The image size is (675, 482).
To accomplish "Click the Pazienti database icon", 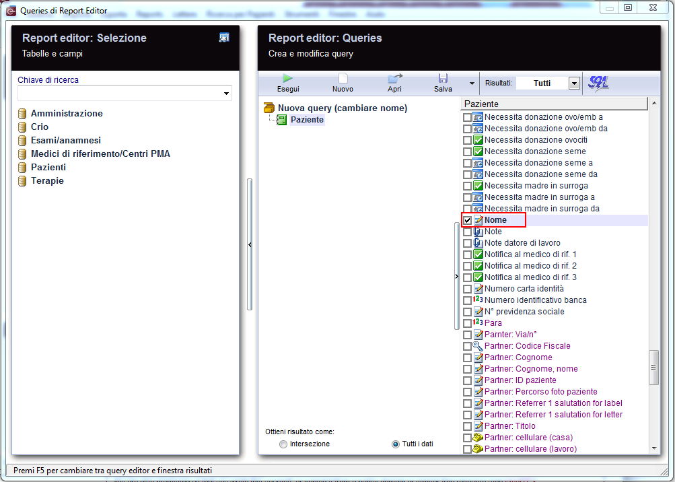I will [22, 167].
